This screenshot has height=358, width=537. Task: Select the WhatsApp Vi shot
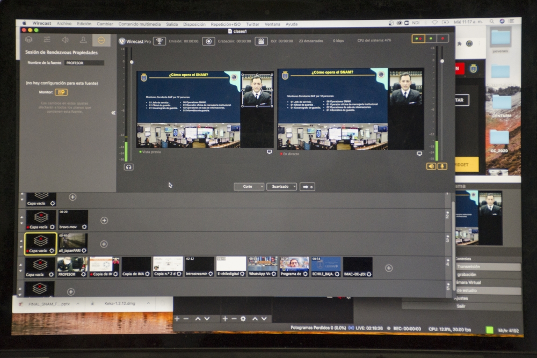pos(263,267)
